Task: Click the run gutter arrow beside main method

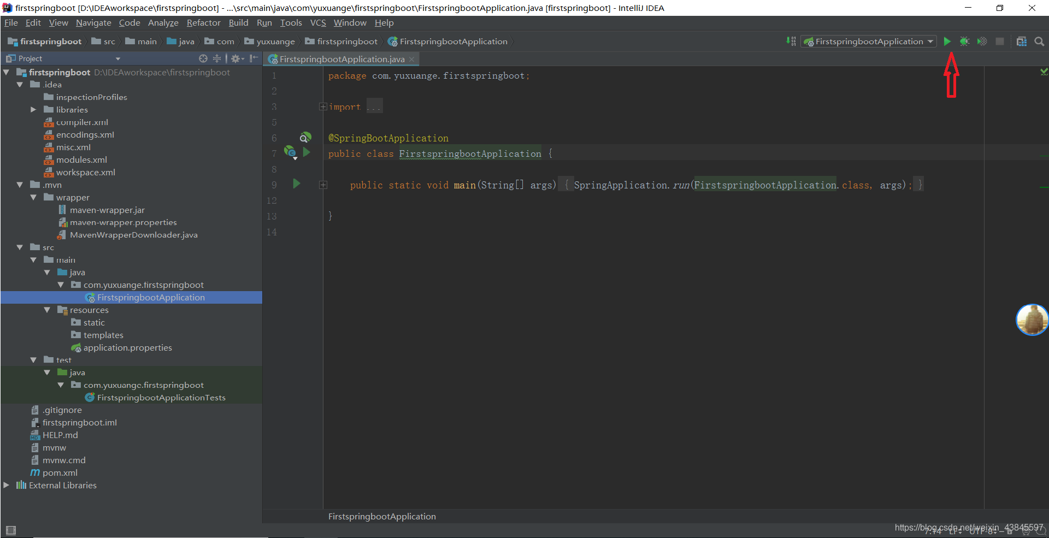Action: (x=297, y=184)
